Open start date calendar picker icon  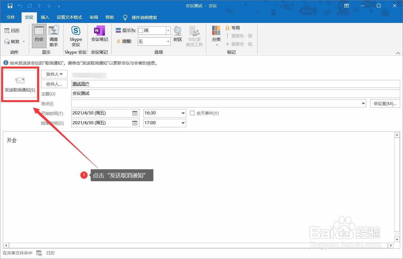coord(135,113)
